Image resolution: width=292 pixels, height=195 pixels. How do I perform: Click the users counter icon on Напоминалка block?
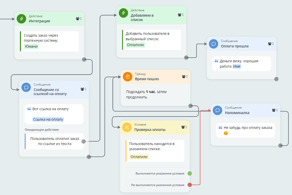(274, 110)
